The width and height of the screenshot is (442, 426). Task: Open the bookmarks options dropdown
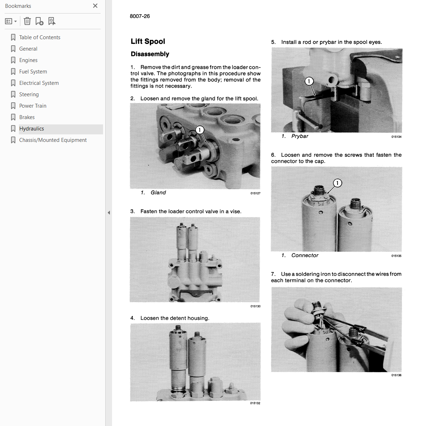click(x=11, y=21)
